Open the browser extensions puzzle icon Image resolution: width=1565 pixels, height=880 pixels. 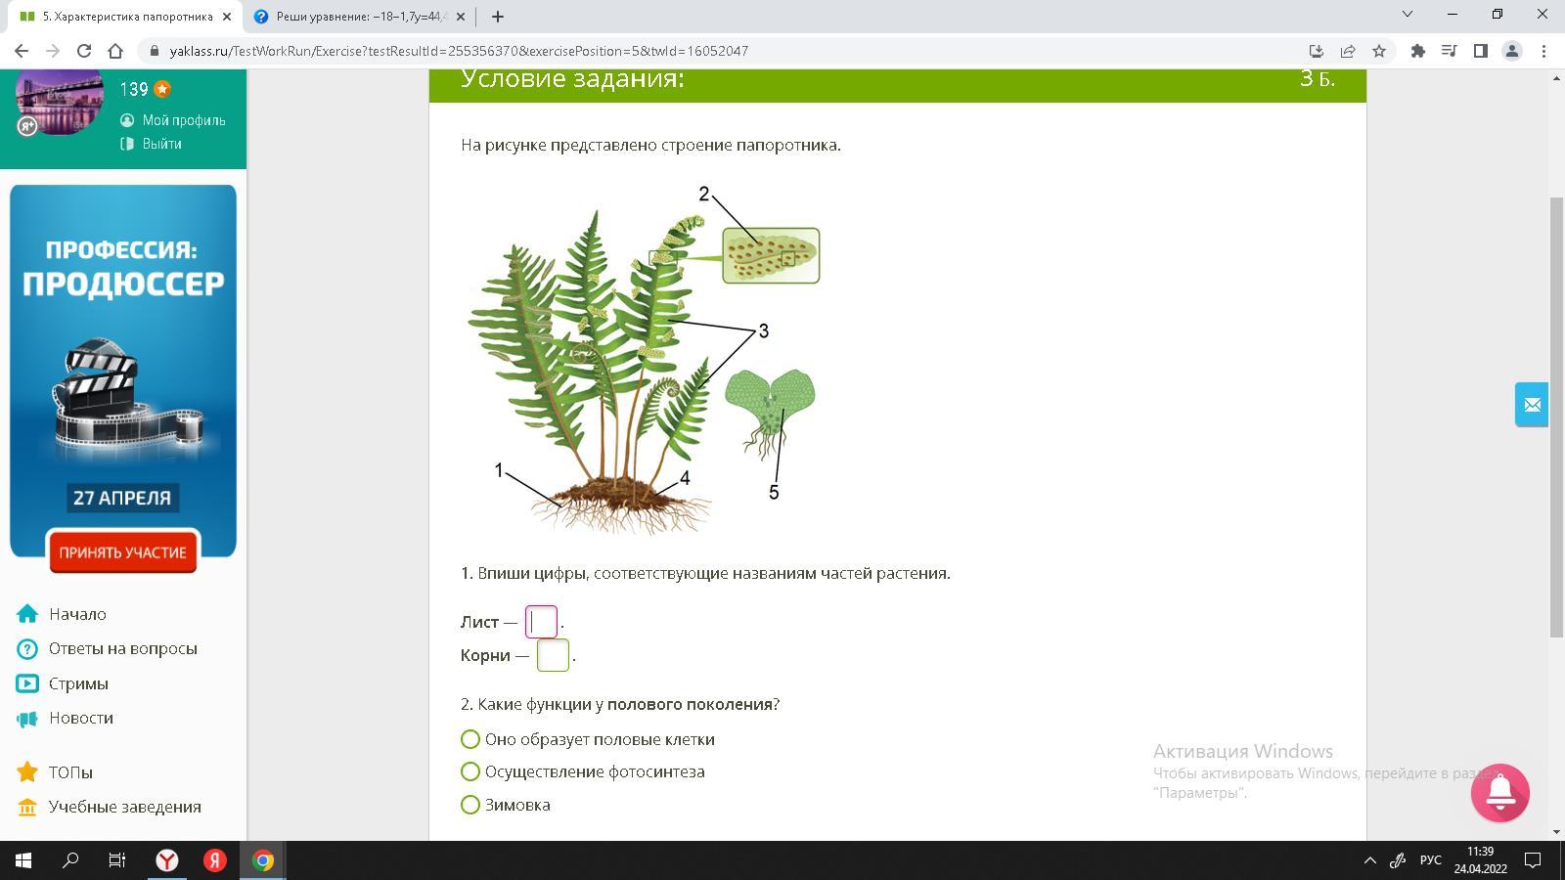point(1417,51)
